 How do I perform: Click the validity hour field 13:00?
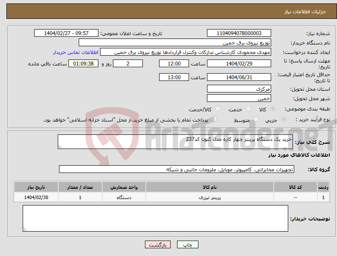point(174,77)
